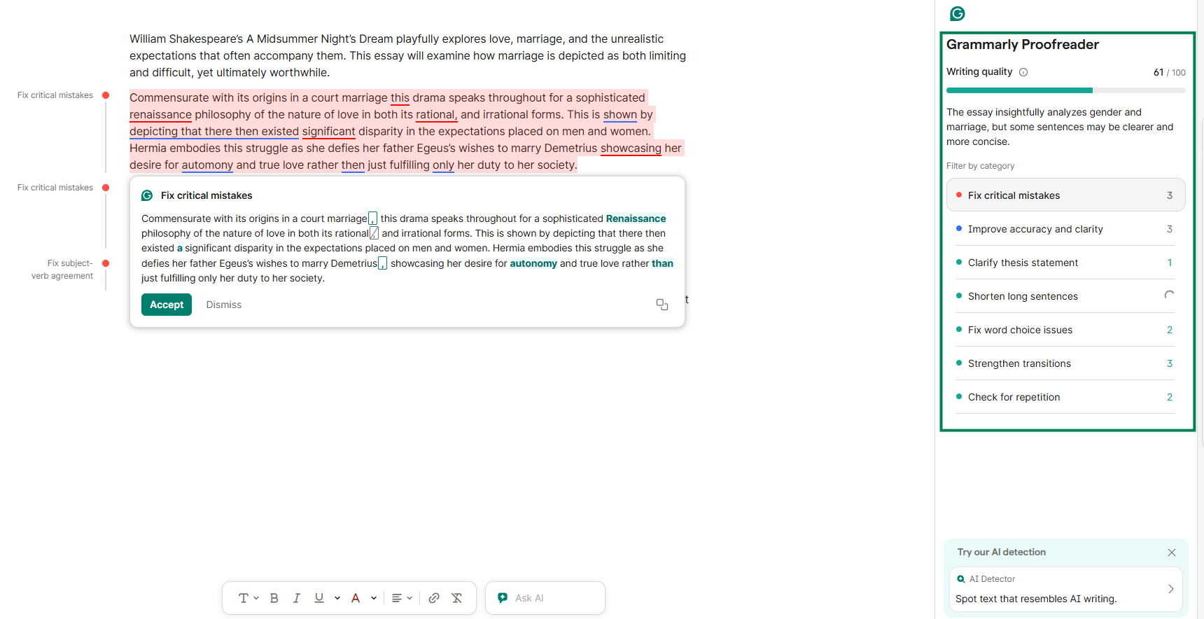Screen dimensions: 1204x619
Task: Click the Ask AI input field
Action: 545,598
